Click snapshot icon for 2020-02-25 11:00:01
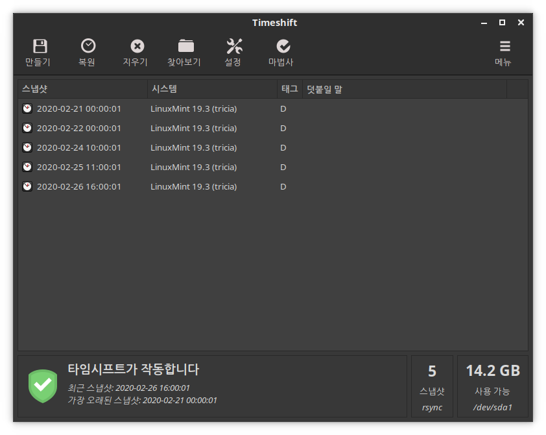The width and height of the screenshot is (546, 435). [27, 167]
